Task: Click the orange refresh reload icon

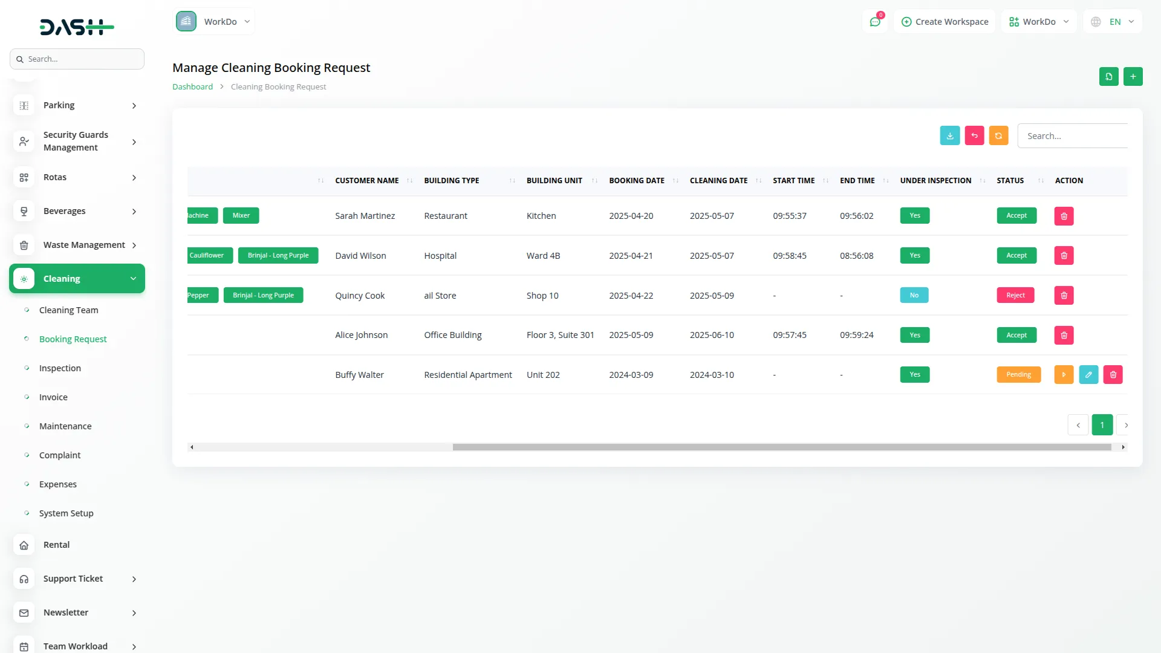Action: pos(998,136)
